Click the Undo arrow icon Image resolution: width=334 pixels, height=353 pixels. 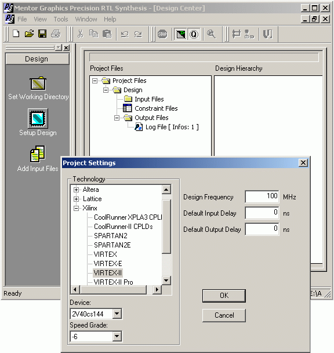[x=125, y=34]
